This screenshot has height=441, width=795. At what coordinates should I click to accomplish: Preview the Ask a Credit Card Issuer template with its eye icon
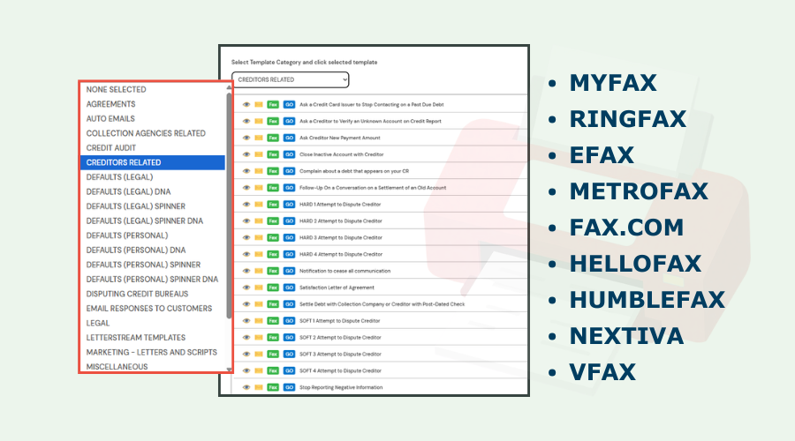pos(246,105)
